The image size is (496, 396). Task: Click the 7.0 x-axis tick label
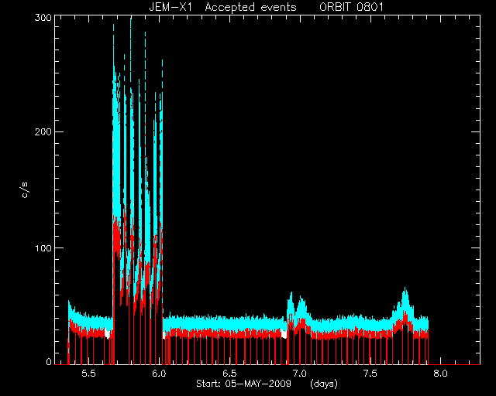pyautogui.click(x=300, y=374)
